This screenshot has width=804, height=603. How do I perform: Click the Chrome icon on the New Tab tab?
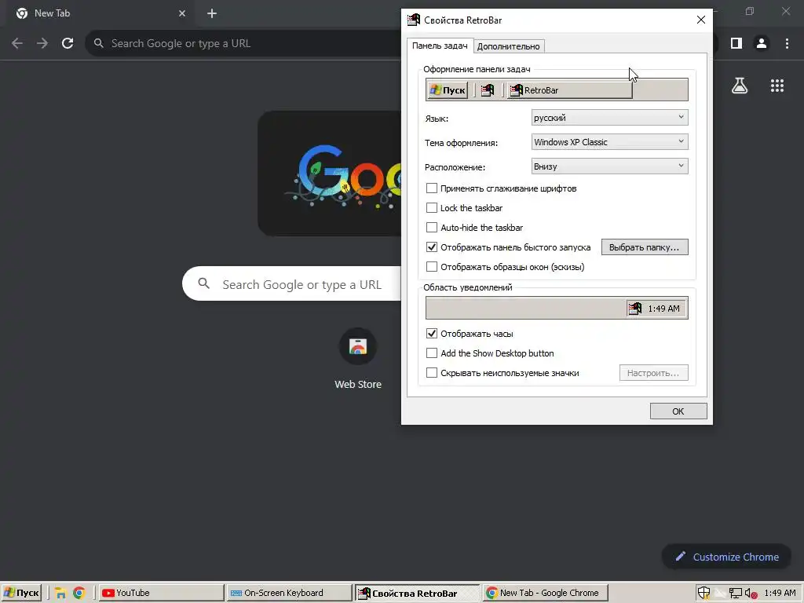click(x=22, y=13)
